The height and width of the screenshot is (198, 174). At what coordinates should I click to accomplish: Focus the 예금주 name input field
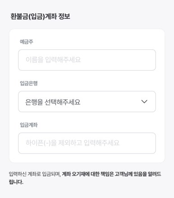(x=87, y=60)
